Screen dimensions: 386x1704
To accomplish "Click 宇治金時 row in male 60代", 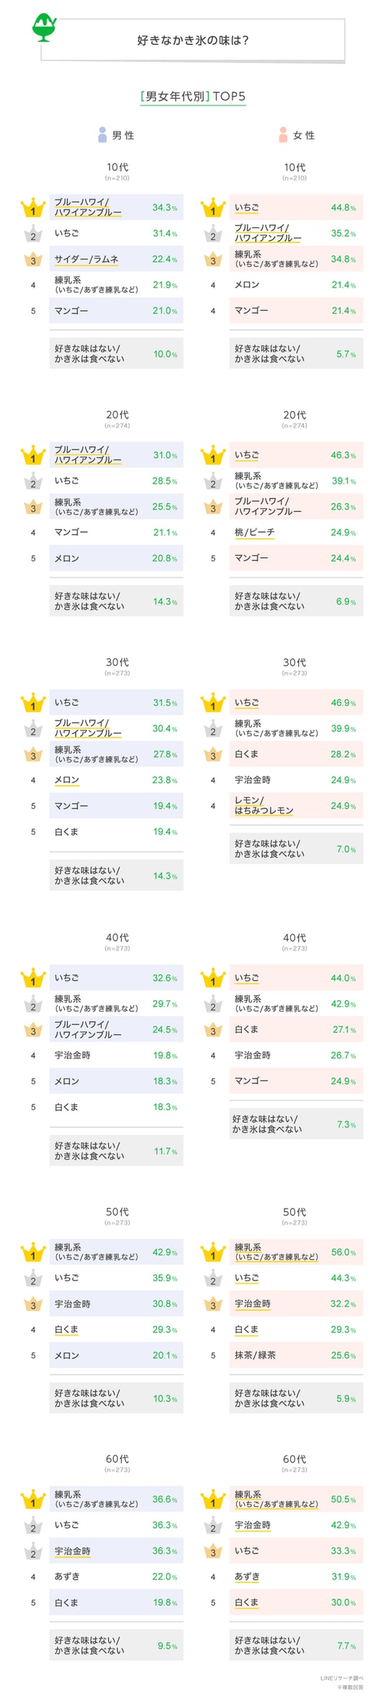I will tap(116, 1551).
